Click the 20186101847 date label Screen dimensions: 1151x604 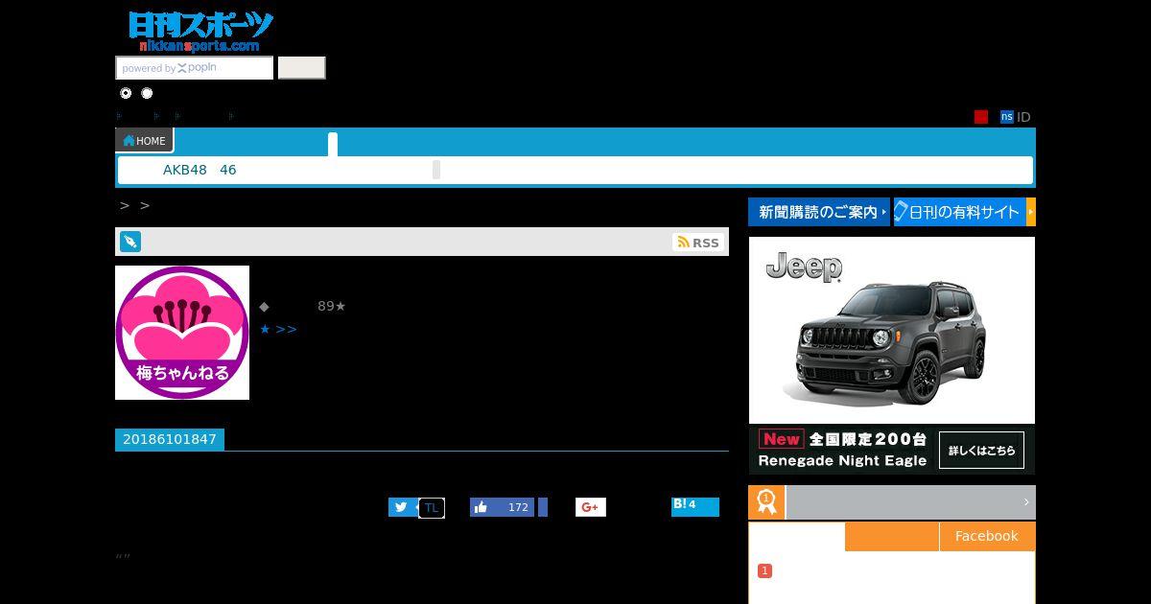(x=170, y=439)
